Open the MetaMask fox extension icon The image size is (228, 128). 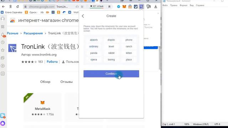click(x=124, y=6)
